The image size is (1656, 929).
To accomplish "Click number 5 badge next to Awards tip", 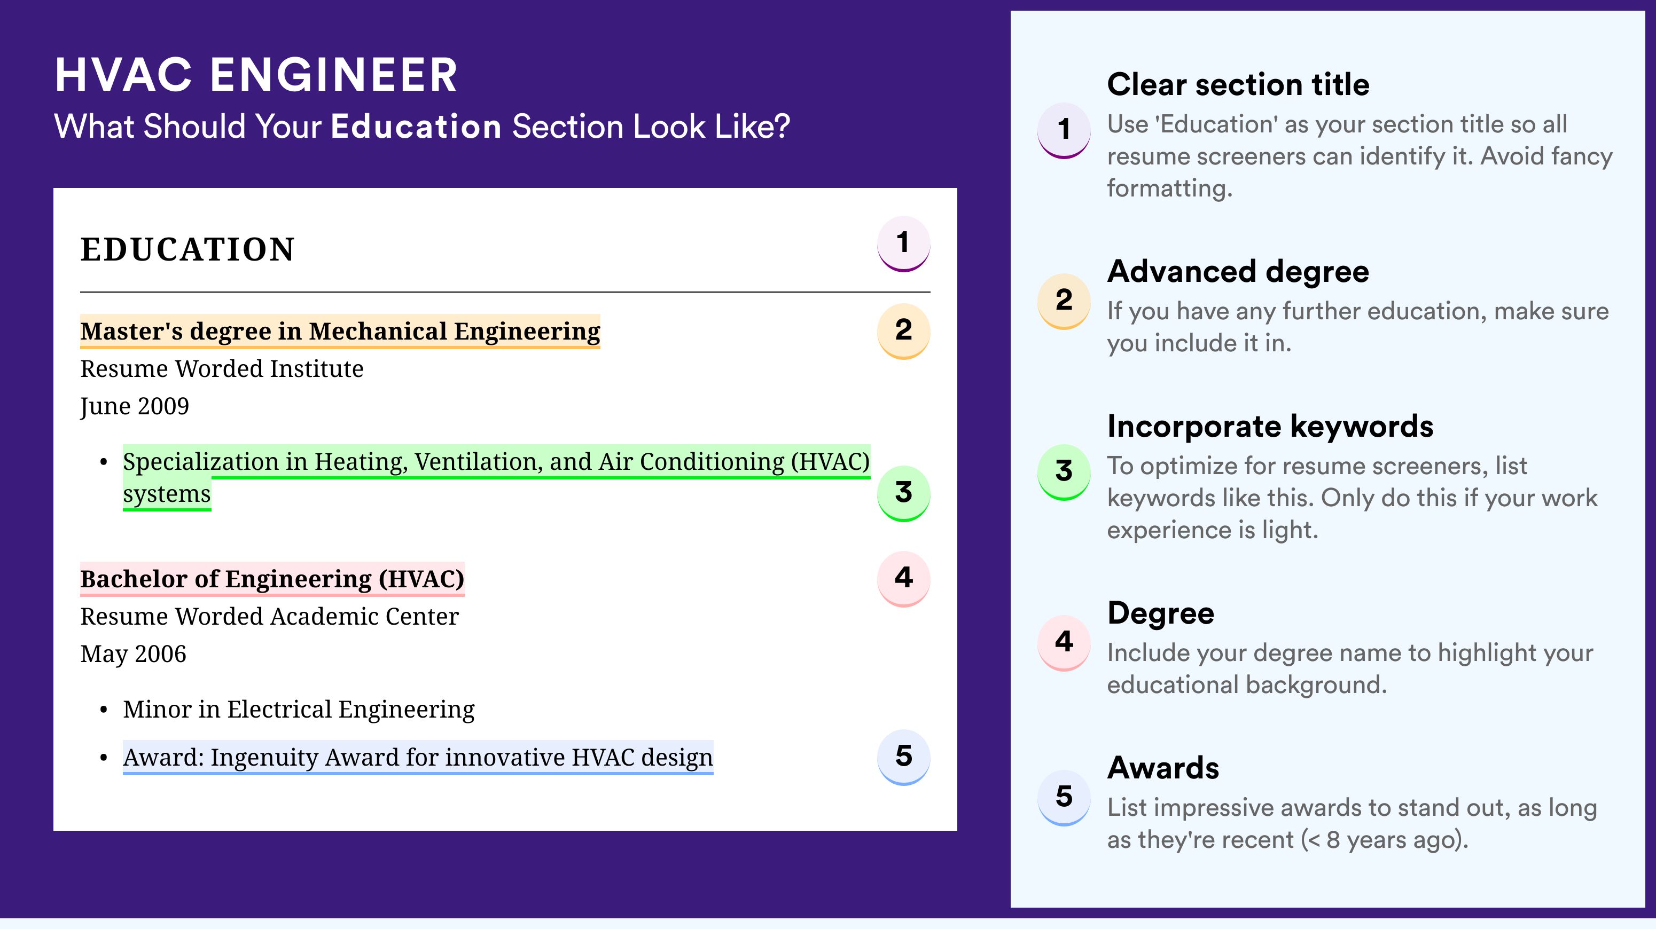I will [1063, 797].
